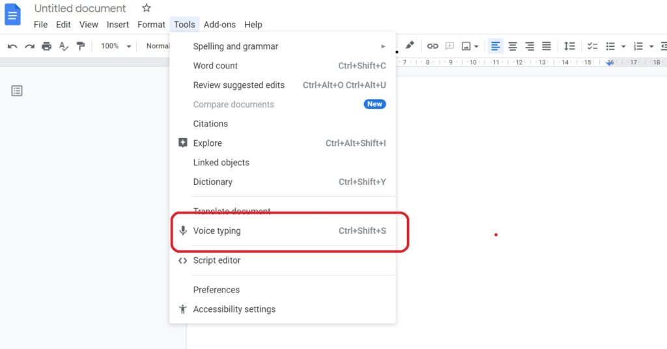Open the Help menu
Image resolution: width=667 pixels, height=349 pixels.
point(253,25)
